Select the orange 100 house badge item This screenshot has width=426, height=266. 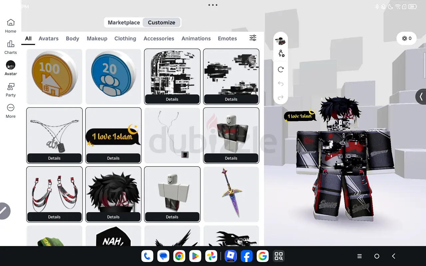pos(54,77)
